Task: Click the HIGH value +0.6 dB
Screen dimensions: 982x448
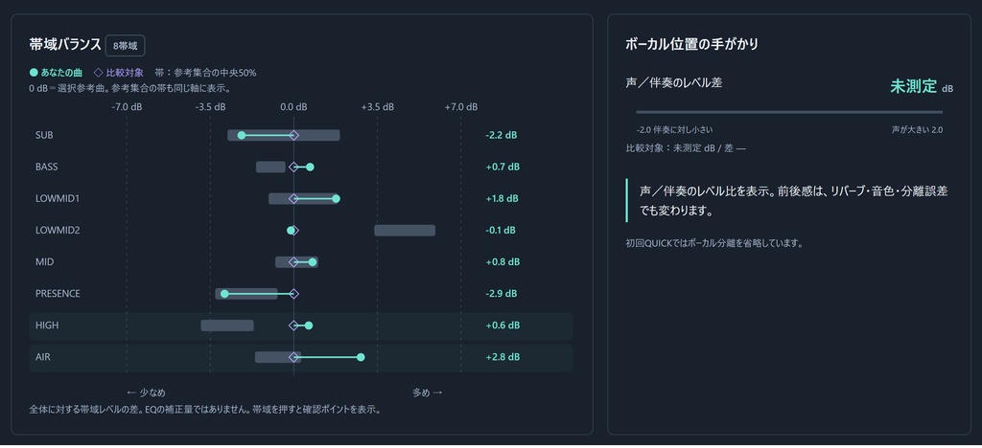Action: 503,325
